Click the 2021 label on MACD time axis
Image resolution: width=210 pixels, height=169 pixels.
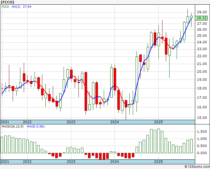[5, 162]
